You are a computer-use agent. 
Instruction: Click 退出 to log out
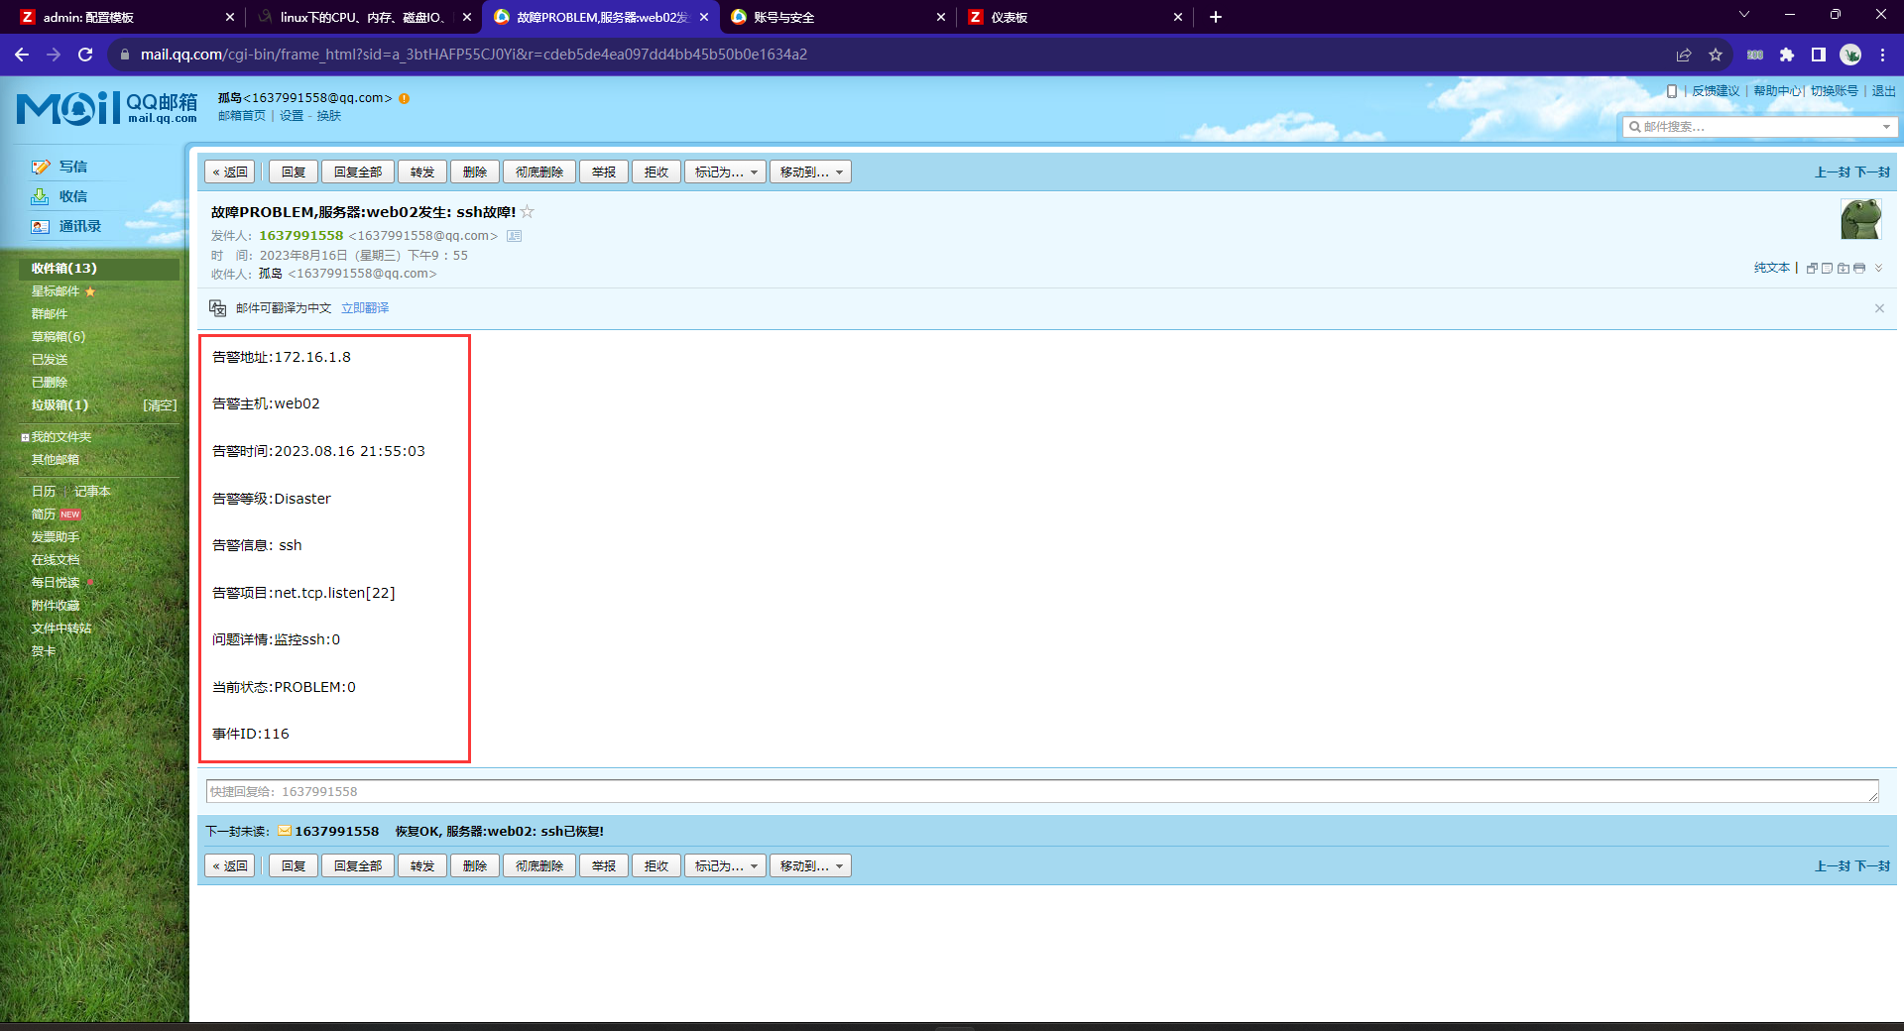point(1883,91)
